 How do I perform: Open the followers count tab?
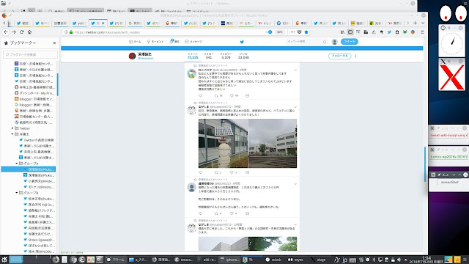(226, 56)
